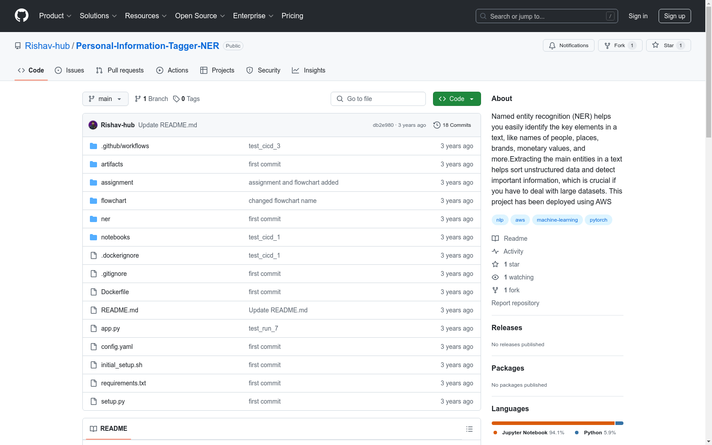Click the setup.py file icon

(93, 401)
